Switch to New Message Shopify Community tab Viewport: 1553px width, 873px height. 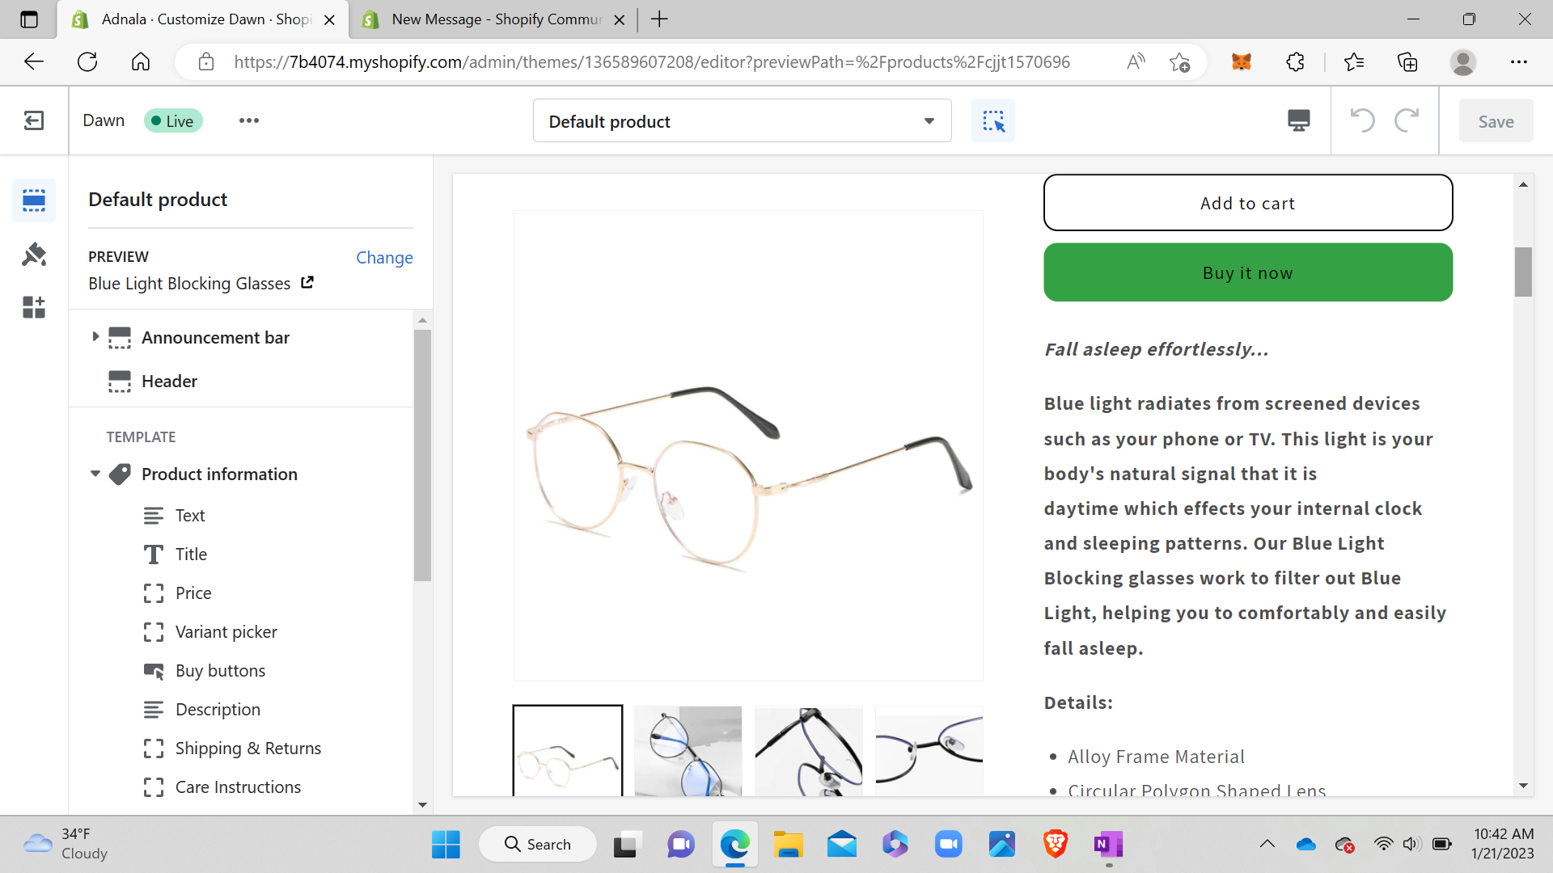pos(495,19)
